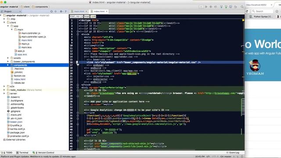Expand the selected components folder
Viewport: 281px width, 158px height.
8,65
